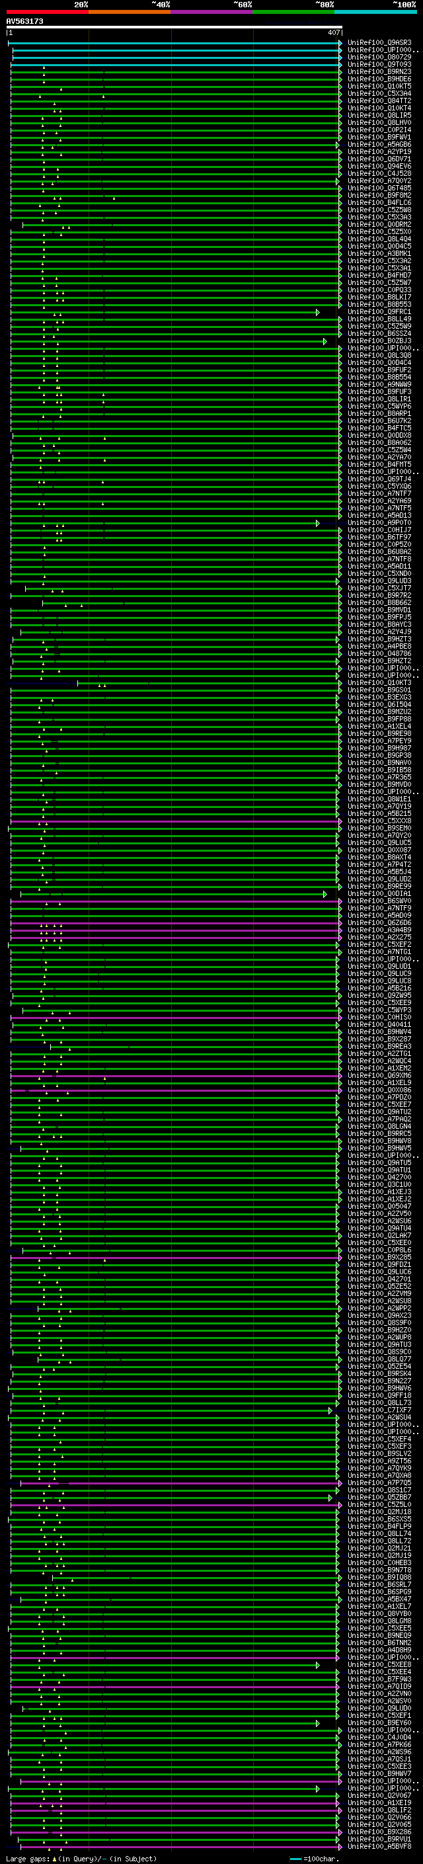
Task: Click the purple ~60% identity color segment
Action: tap(212, 12)
